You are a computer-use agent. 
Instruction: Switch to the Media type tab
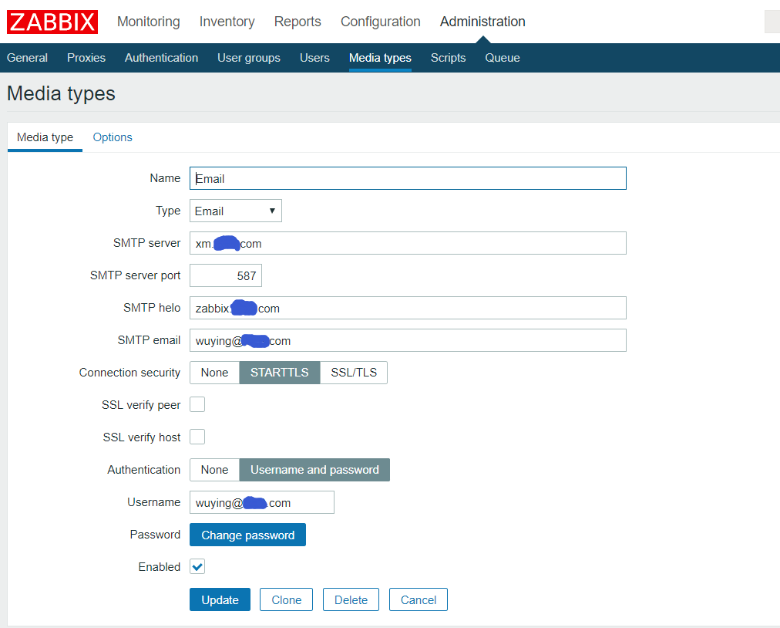pos(45,137)
